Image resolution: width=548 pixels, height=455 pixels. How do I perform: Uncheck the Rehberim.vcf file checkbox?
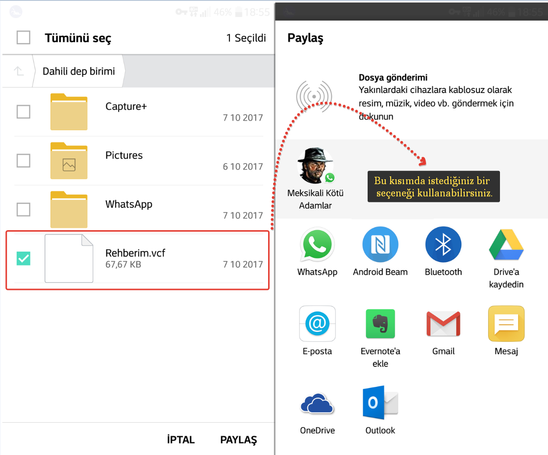coord(24,258)
